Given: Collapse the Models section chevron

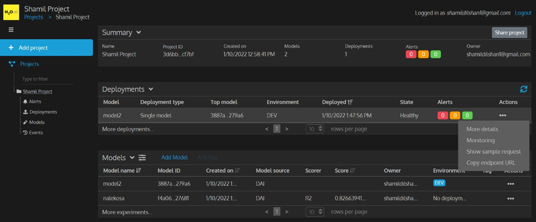Looking at the screenshot, I should pos(132,158).
